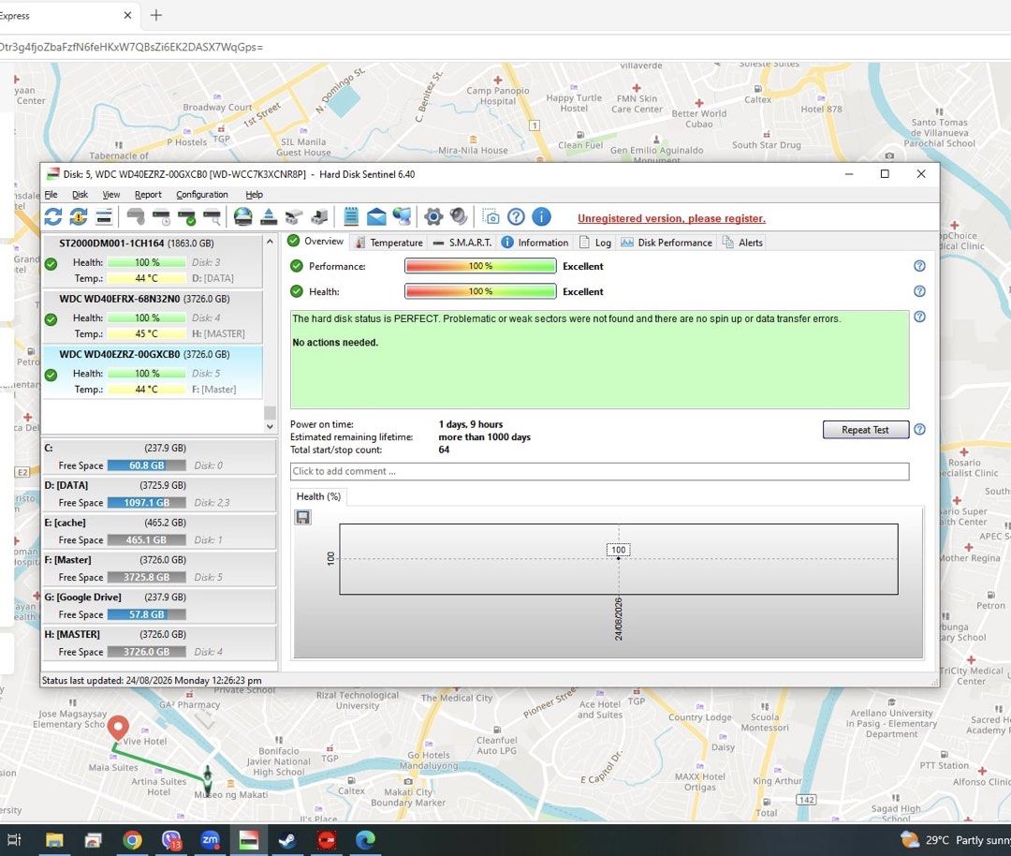The height and width of the screenshot is (856, 1011).
Task: Open the Report menu
Action: pyautogui.click(x=148, y=194)
